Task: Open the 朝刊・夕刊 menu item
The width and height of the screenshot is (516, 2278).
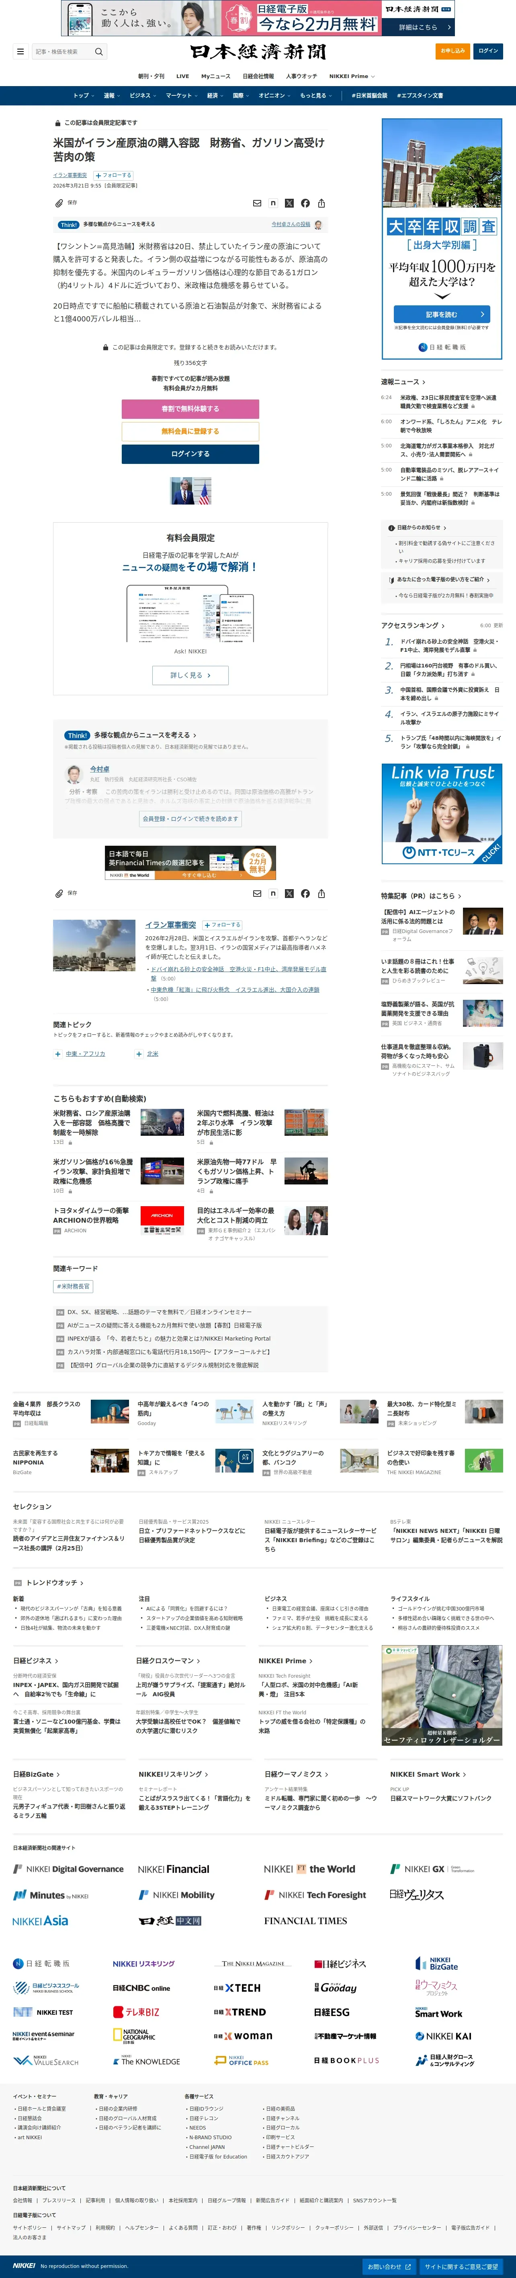Action: tap(151, 76)
